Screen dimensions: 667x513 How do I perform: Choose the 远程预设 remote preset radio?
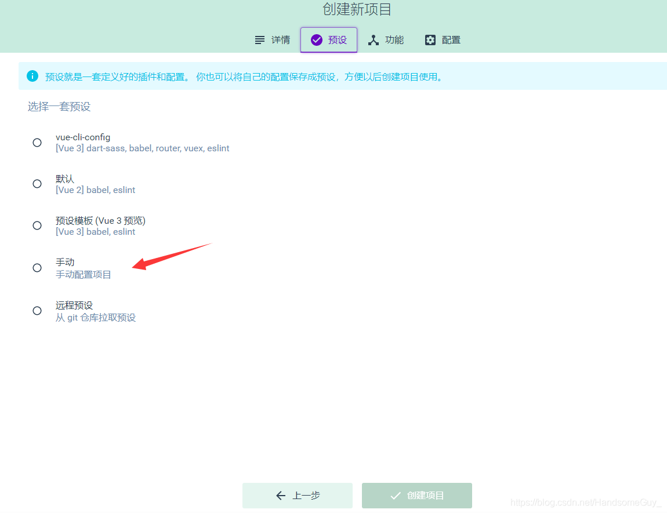[37, 311]
